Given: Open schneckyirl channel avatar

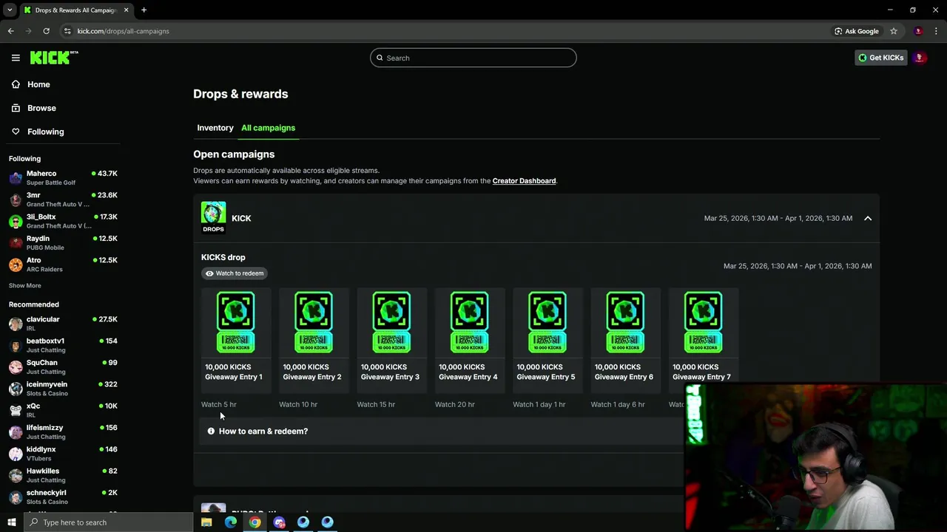Looking at the screenshot, I should click(16, 497).
